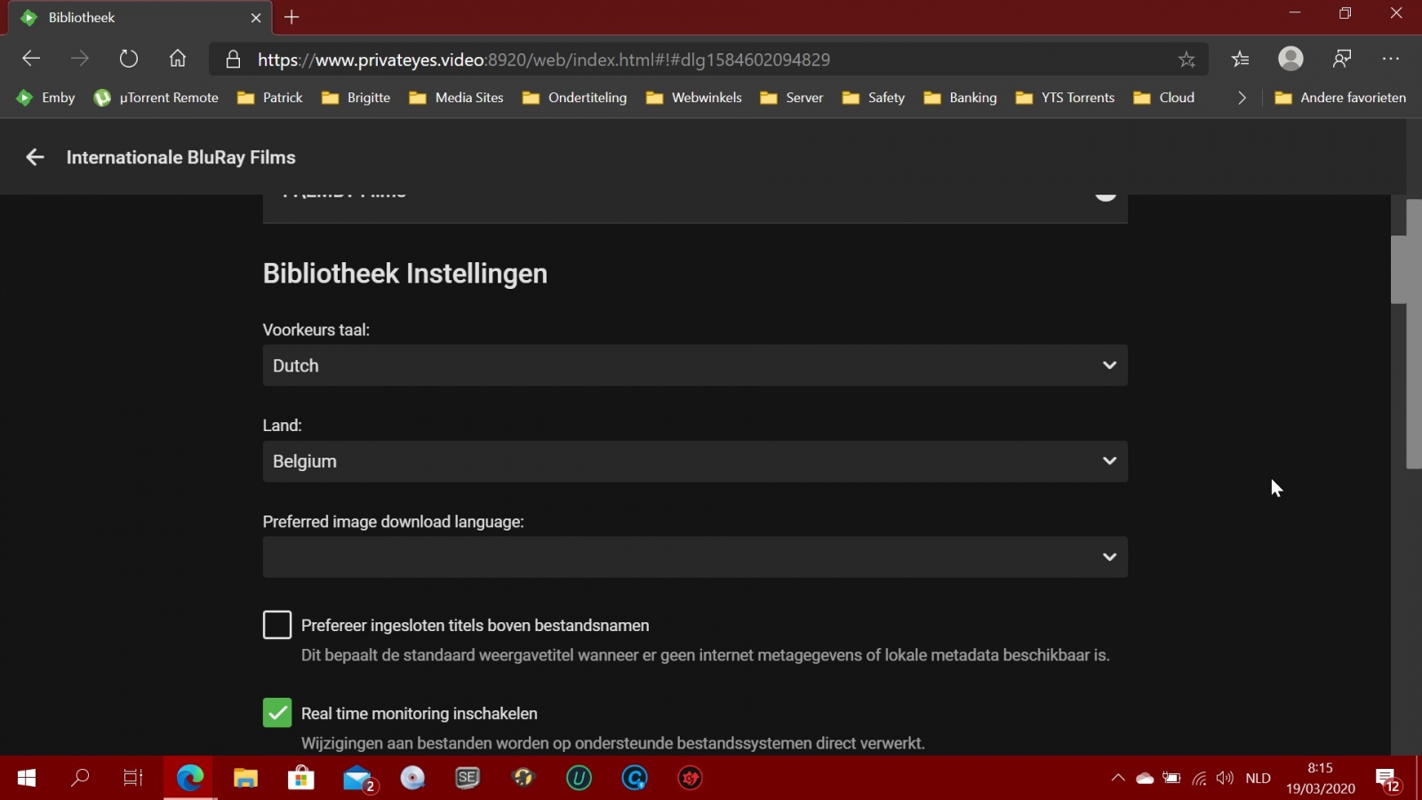Refresh the page with the reload icon
This screenshot has height=800, width=1422.
(129, 60)
